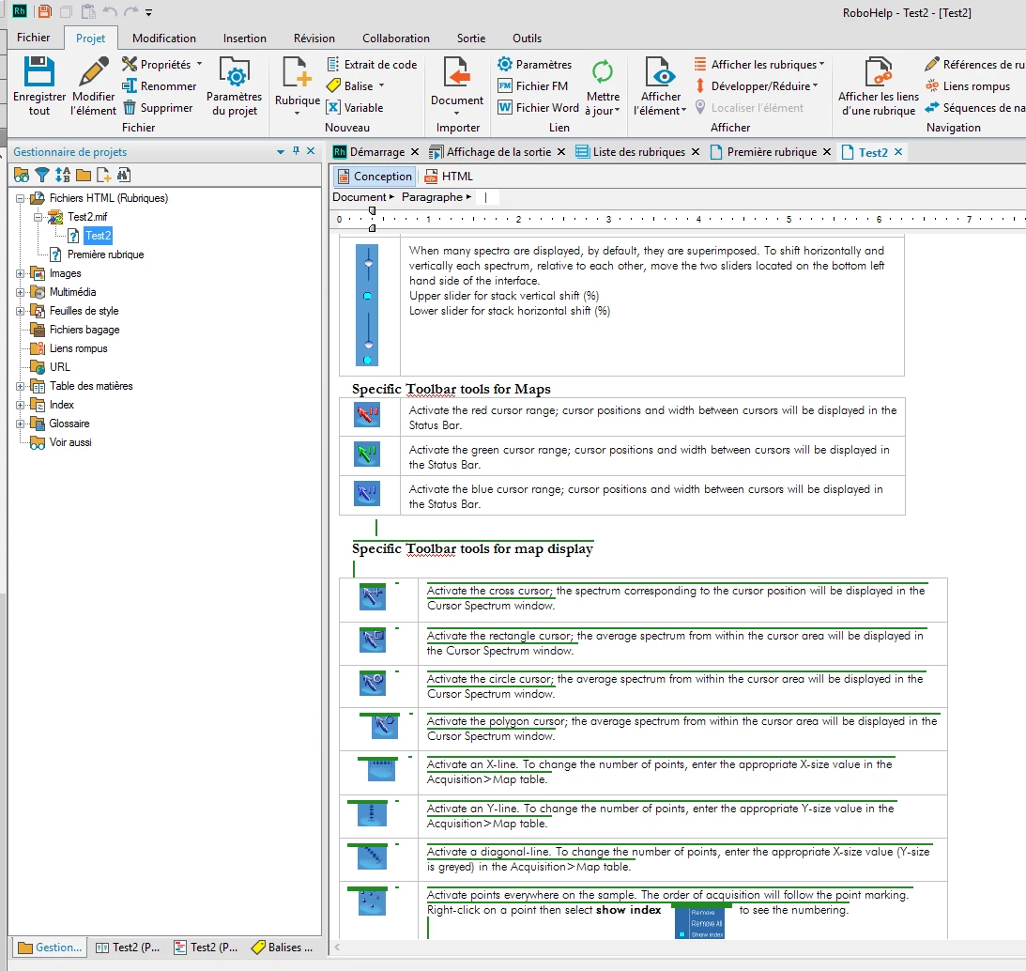Switch to Conception view
Viewport: 1026px width, 971px height.
pos(375,177)
